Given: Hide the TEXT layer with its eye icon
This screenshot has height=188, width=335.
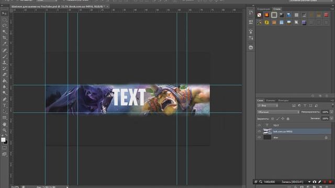Looking at the screenshot, I should click(259, 125).
